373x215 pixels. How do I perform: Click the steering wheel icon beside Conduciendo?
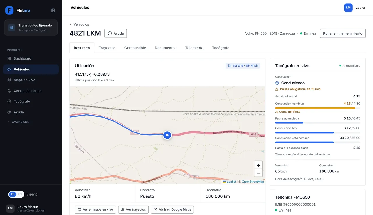[x=277, y=83]
